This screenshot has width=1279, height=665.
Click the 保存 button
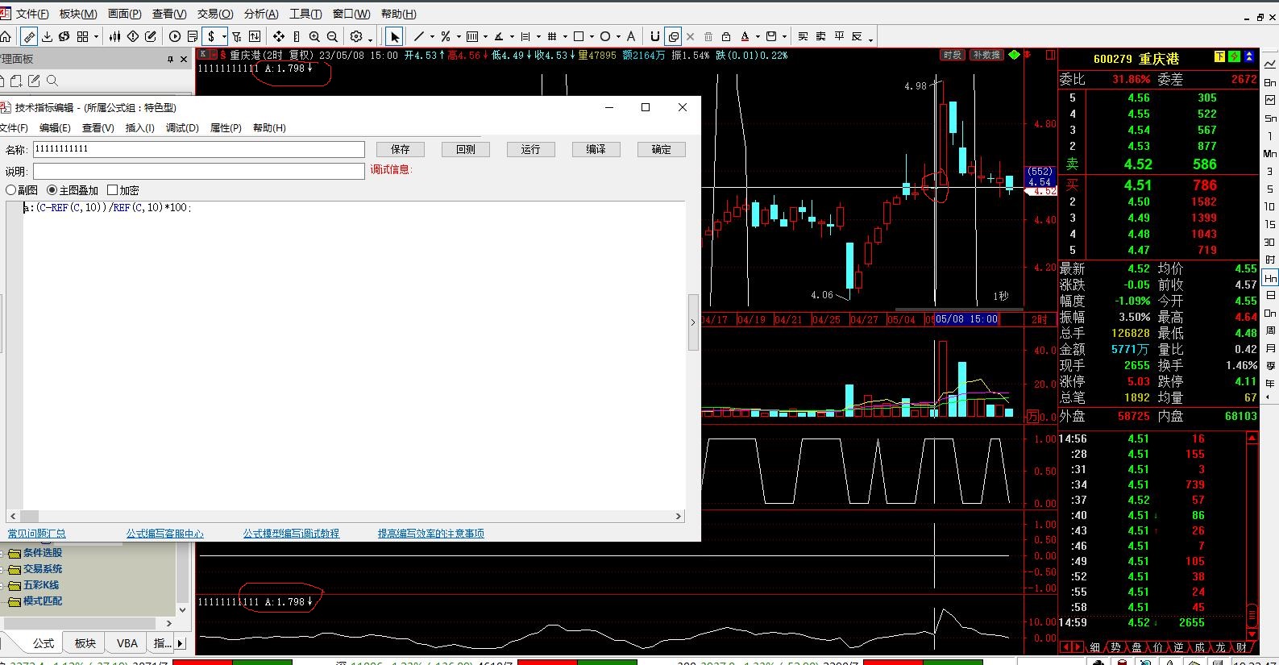400,149
